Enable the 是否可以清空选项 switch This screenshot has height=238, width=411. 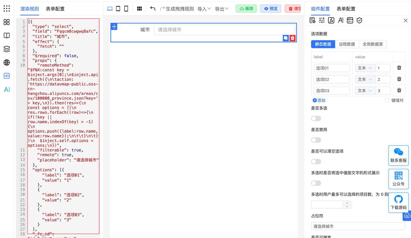[x=316, y=162]
